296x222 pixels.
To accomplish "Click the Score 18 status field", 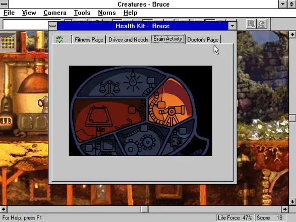I will pyautogui.click(x=270, y=218).
